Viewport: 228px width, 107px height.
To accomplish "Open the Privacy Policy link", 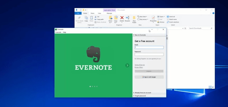I will point(139,67).
